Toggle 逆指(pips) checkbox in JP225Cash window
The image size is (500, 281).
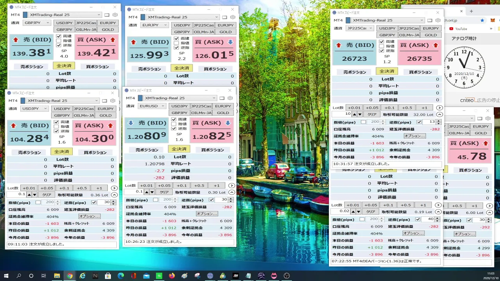click(x=419, y=122)
